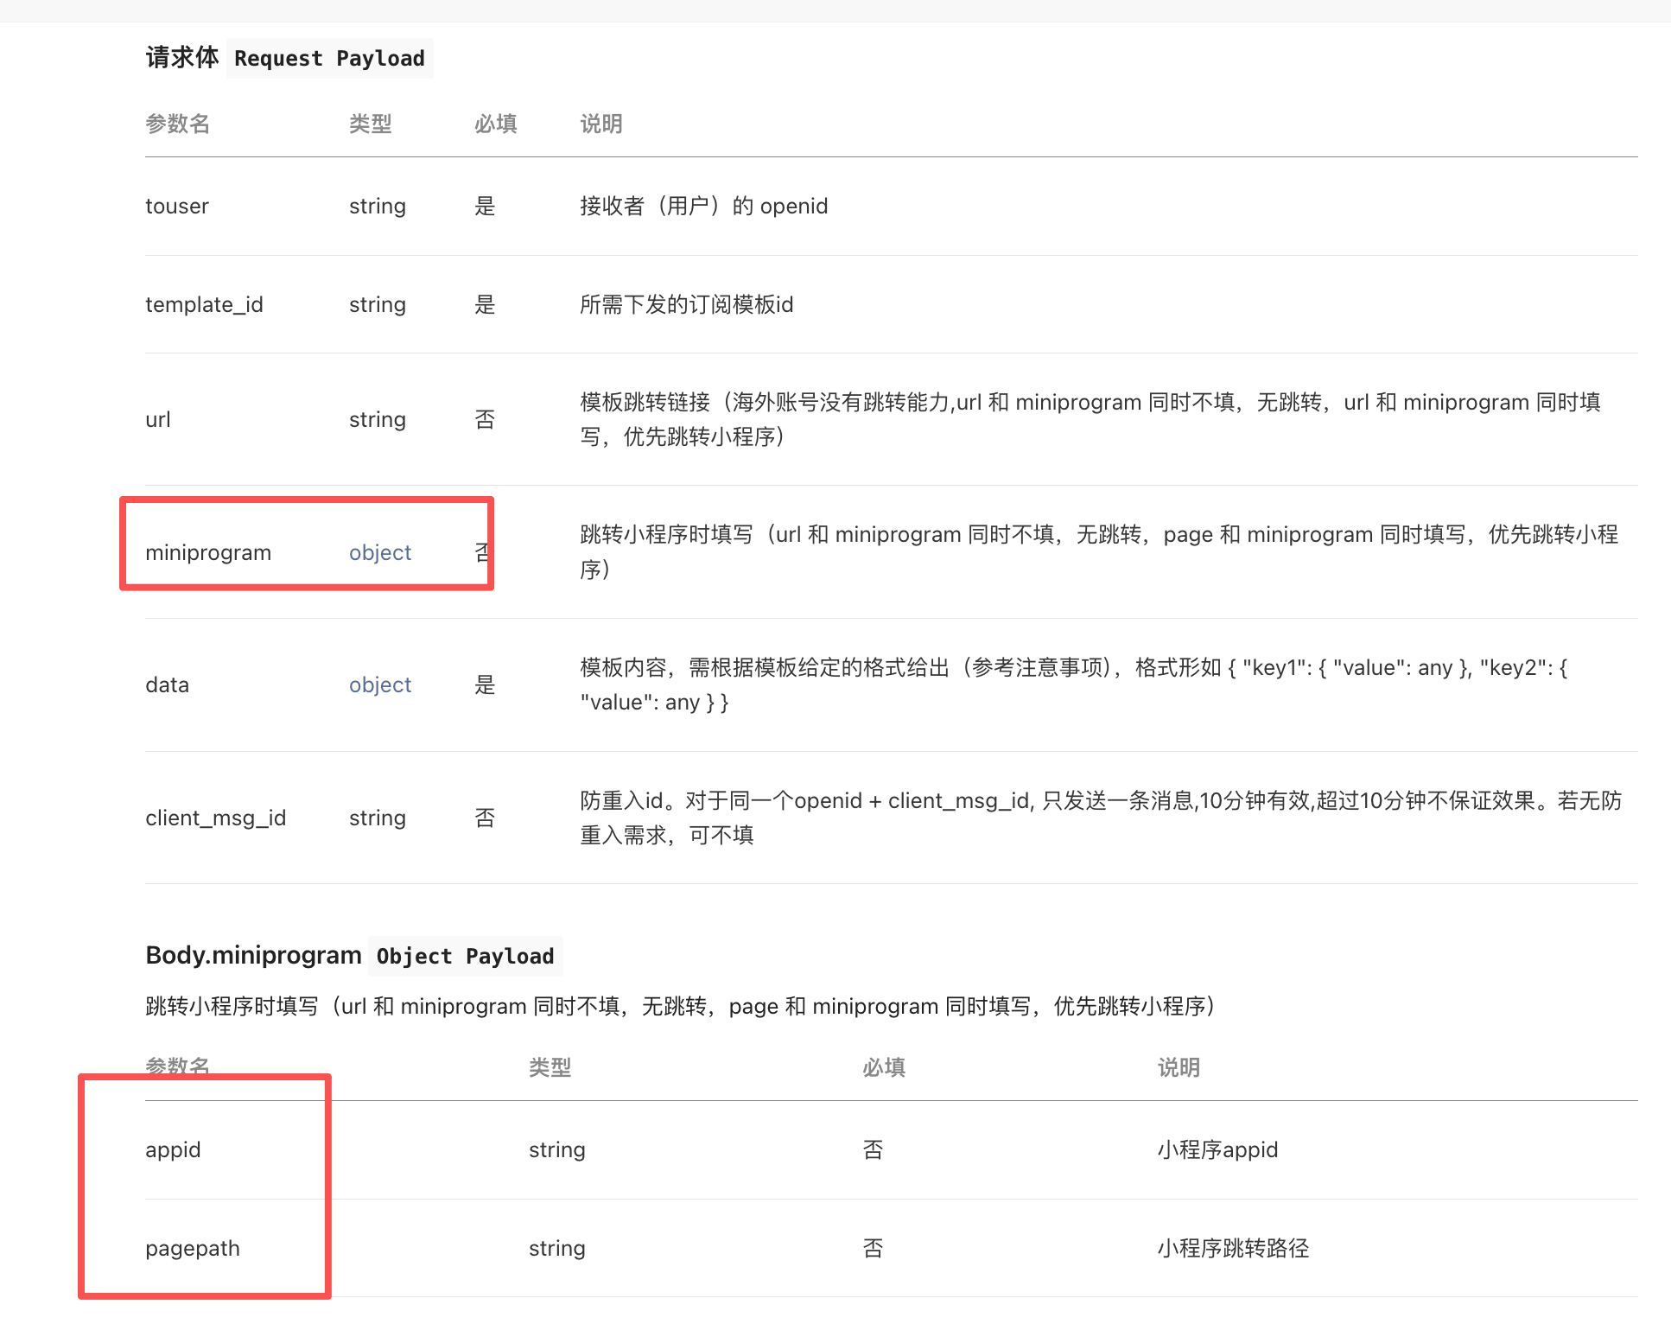
Task: Click the client_msg_id parameter name
Action: pos(215,818)
